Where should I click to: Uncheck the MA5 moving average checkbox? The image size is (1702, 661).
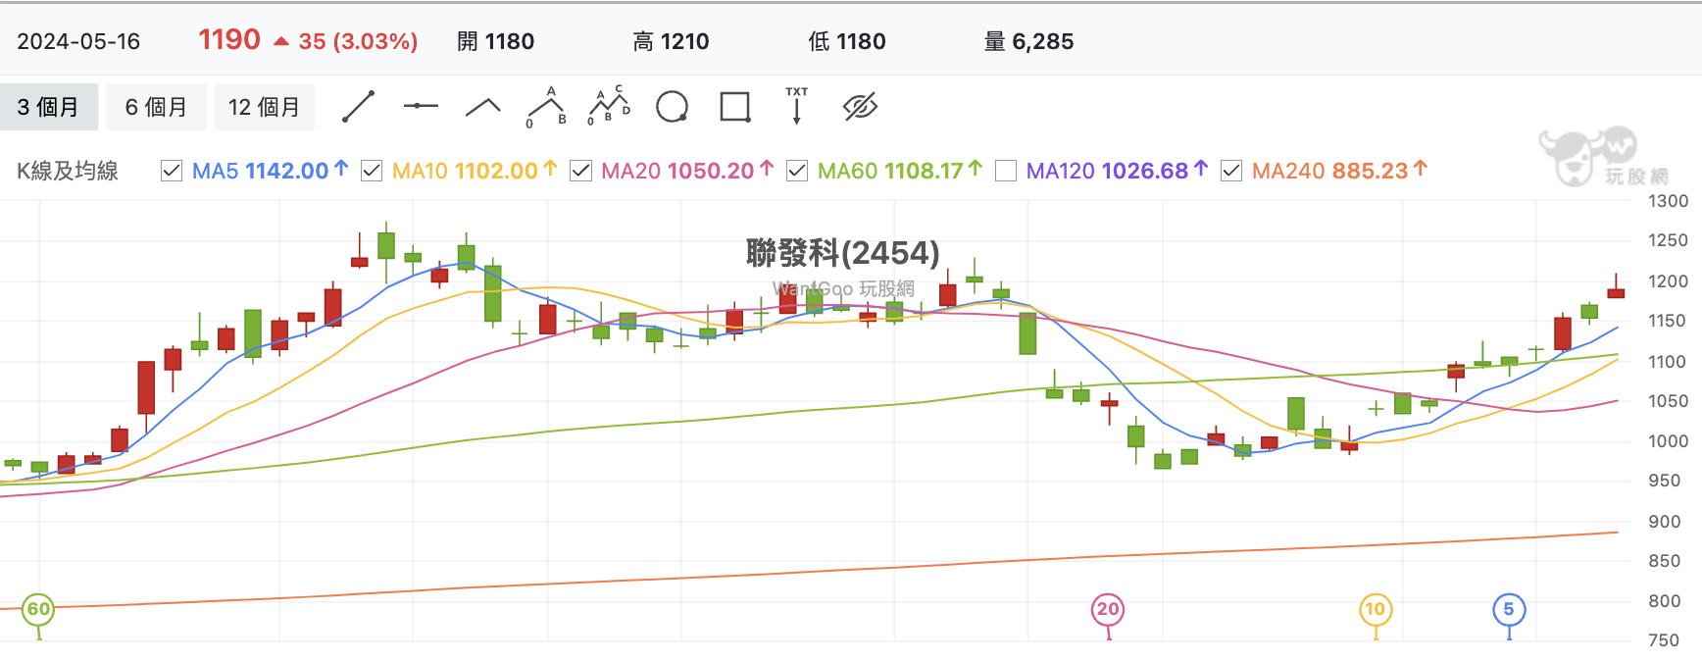172,171
